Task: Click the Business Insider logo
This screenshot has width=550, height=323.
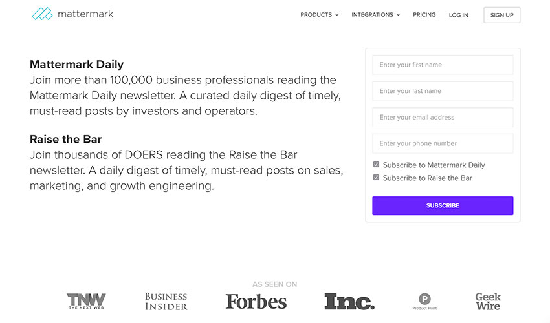Action: [x=166, y=301]
